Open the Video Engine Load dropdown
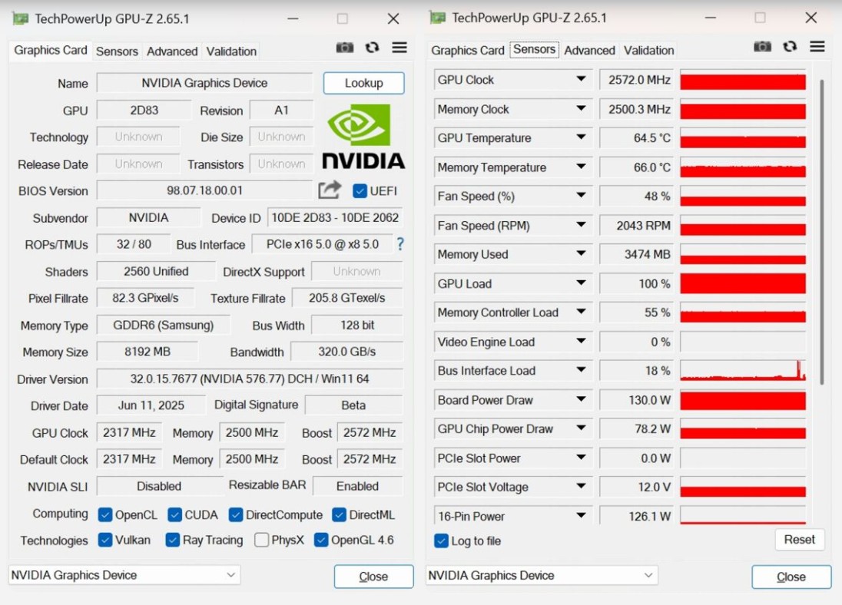842x605 pixels. pyautogui.click(x=581, y=341)
